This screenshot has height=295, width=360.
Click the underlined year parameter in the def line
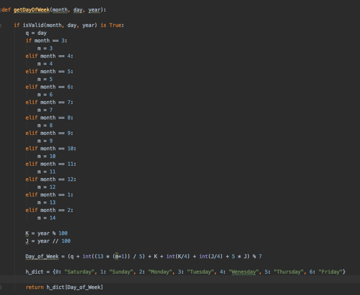pyautogui.click(x=94, y=9)
